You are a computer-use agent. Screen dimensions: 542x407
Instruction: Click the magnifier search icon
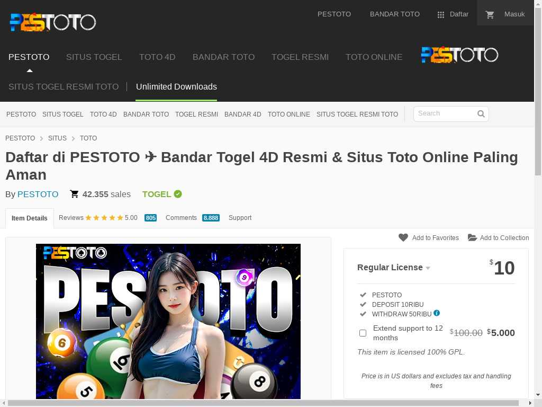(481, 113)
